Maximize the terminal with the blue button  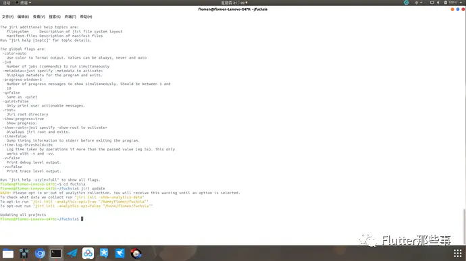pos(458,9)
